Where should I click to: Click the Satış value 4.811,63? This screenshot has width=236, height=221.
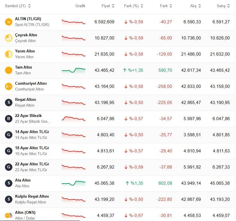[x=221, y=151]
